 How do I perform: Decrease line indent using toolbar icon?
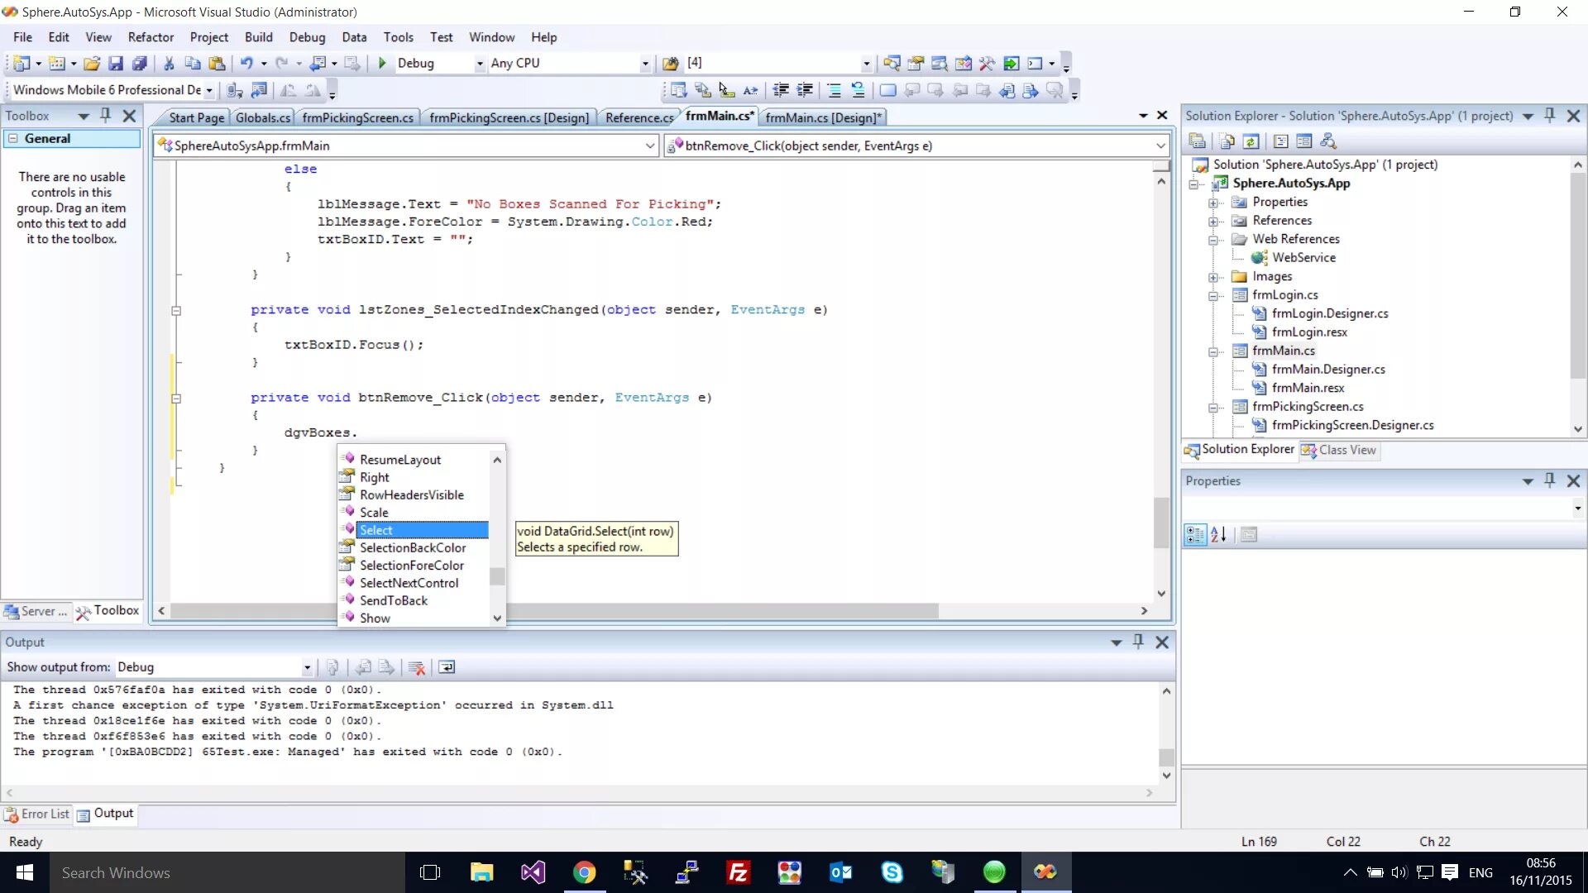click(780, 90)
